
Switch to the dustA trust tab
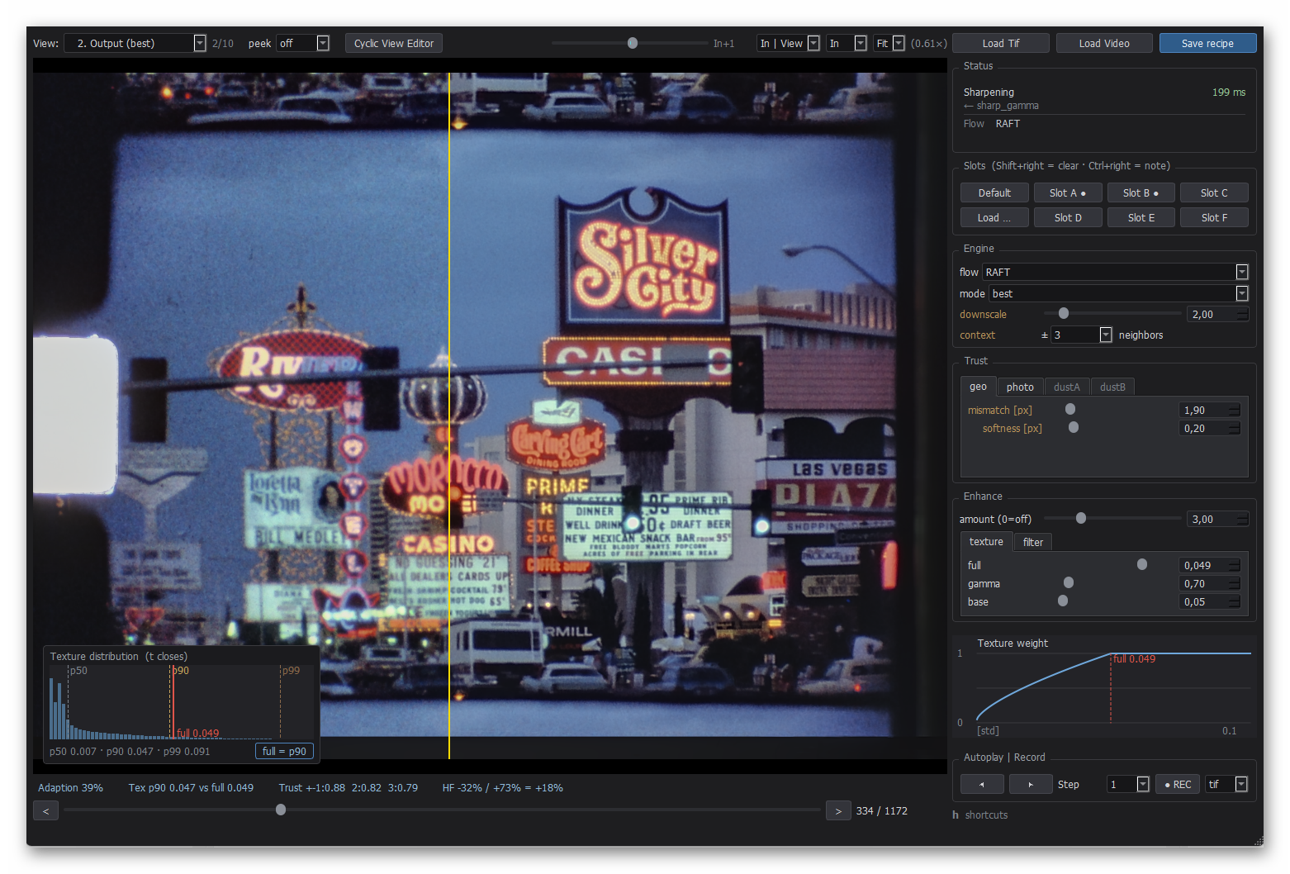[1066, 387]
